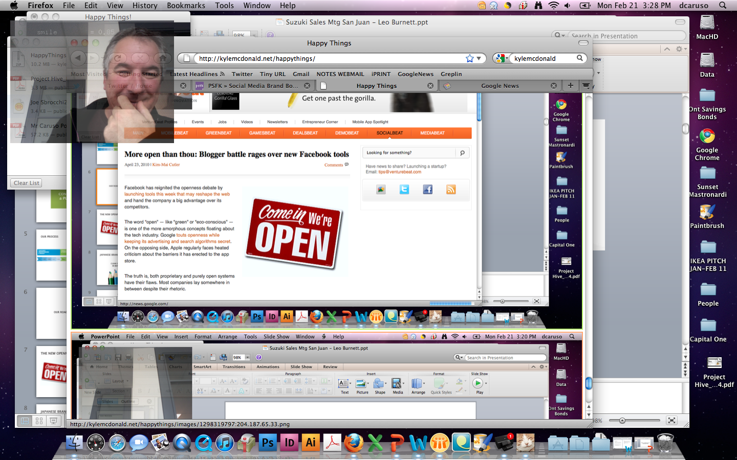Switch PowerPoint to slide sorter view
Image resolution: width=737 pixels, height=460 pixels.
click(39, 421)
